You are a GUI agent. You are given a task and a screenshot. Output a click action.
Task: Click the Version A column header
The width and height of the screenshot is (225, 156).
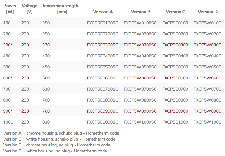(x=103, y=12)
